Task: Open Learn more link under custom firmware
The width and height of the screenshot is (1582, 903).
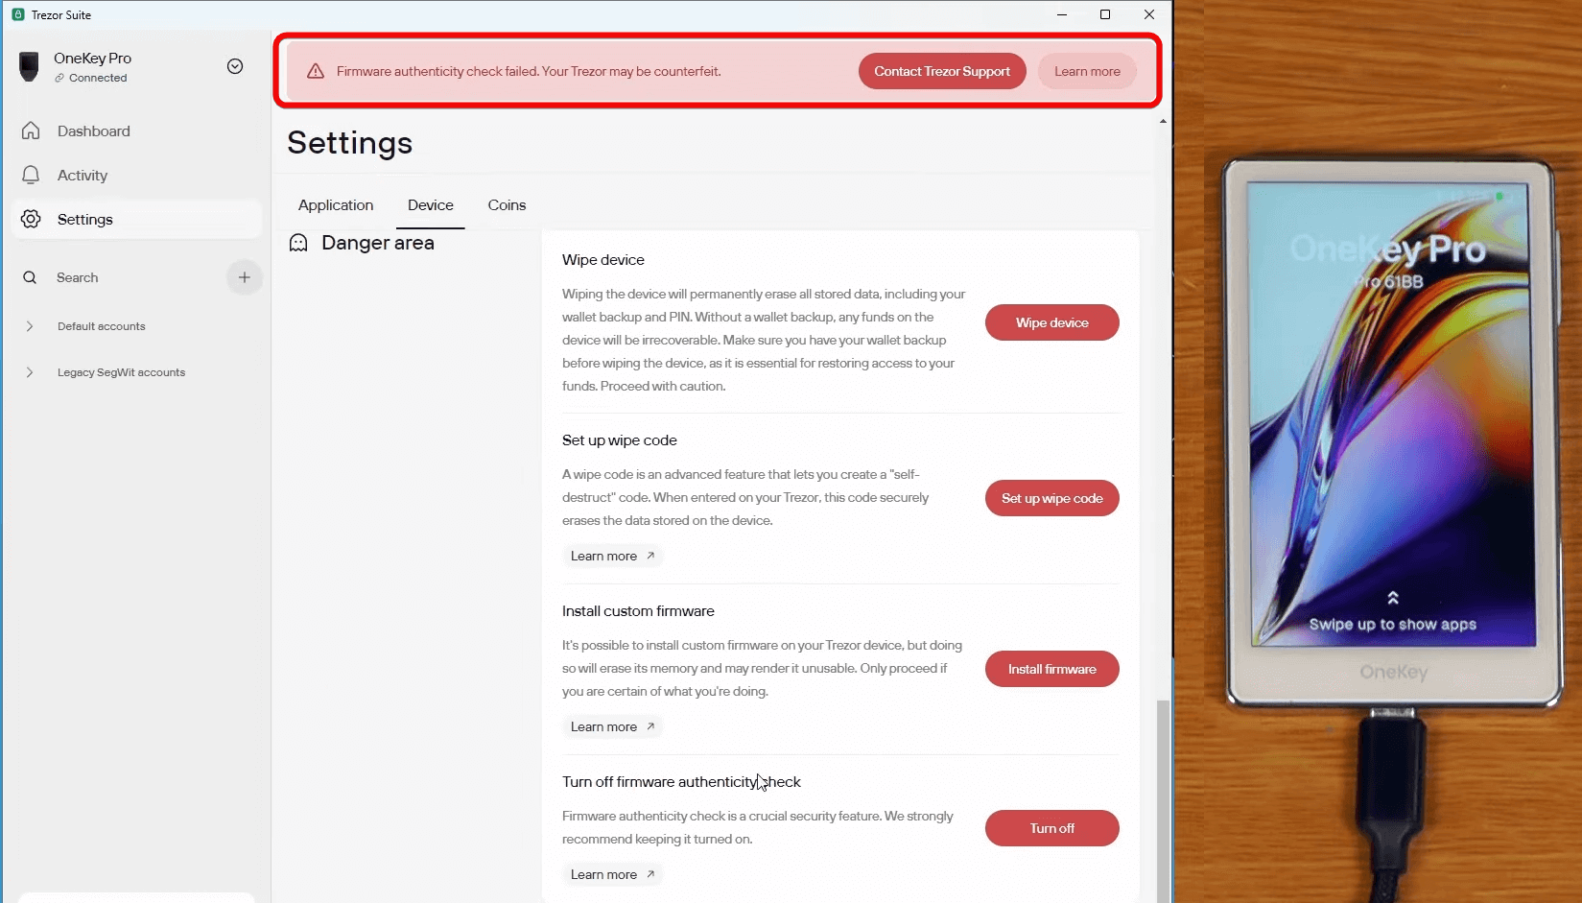Action: [x=612, y=726]
